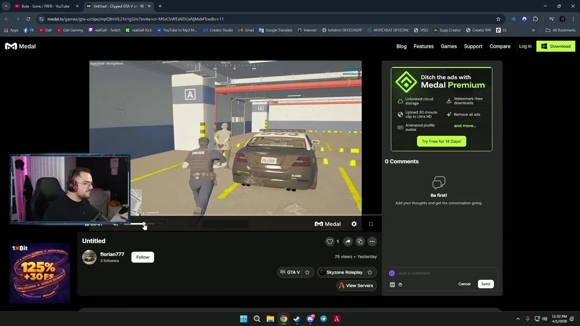Favorite the Skyzone Roleplay tag star
This screenshot has width=580, height=326.
tap(370, 272)
